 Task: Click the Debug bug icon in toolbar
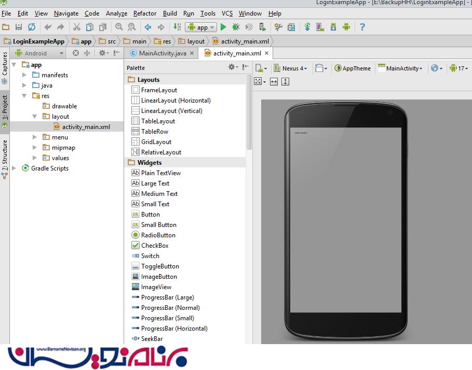click(236, 27)
